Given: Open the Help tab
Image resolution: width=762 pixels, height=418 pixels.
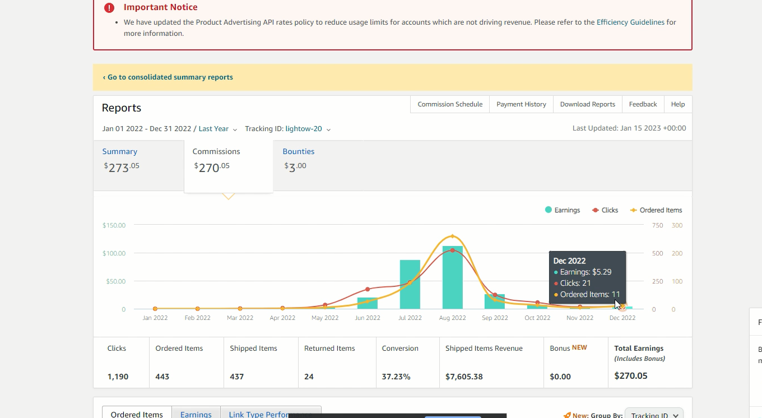Looking at the screenshot, I should tap(678, 104).
